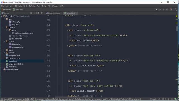Image resolution: width=179 pixels, height=101 pixels.
Task: Click the Debug bug icon in toolbar
Action: [x=164, y=10]
